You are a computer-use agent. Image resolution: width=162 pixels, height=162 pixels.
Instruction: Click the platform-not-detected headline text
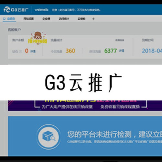(x=115, y=134)
